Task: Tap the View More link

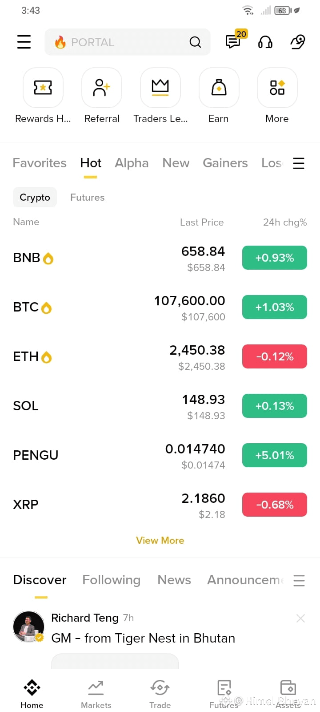Action: pyautogui.click(x=160, y=540)
